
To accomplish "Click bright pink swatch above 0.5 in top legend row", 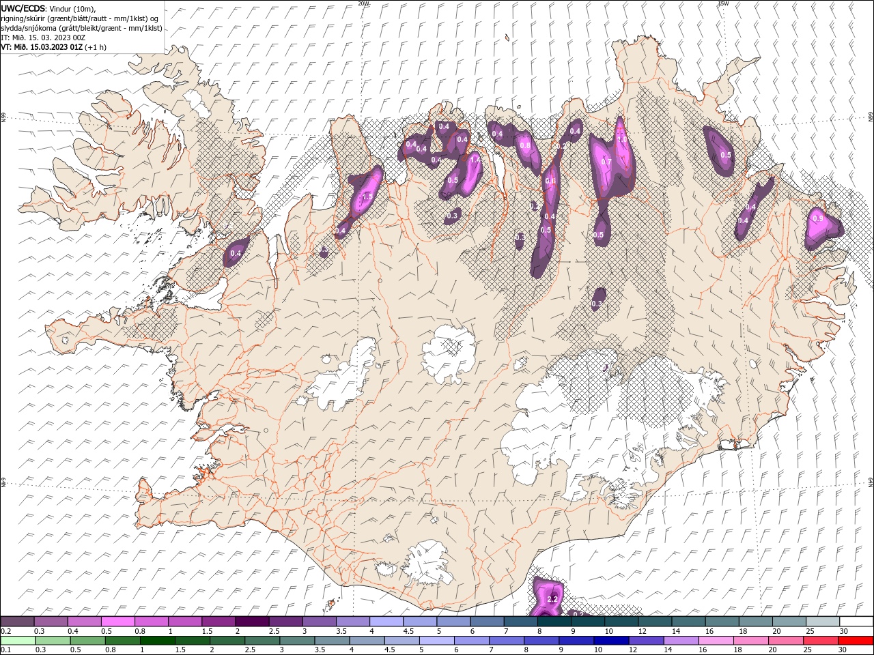I will 117,622.
